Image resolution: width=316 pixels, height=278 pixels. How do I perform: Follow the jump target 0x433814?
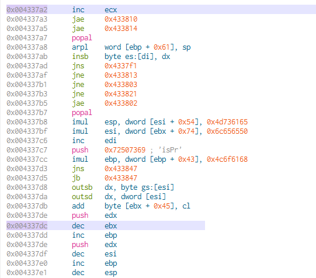point(121,29)
